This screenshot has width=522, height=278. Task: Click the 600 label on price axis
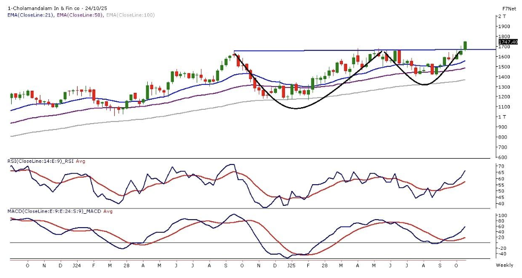502,158
